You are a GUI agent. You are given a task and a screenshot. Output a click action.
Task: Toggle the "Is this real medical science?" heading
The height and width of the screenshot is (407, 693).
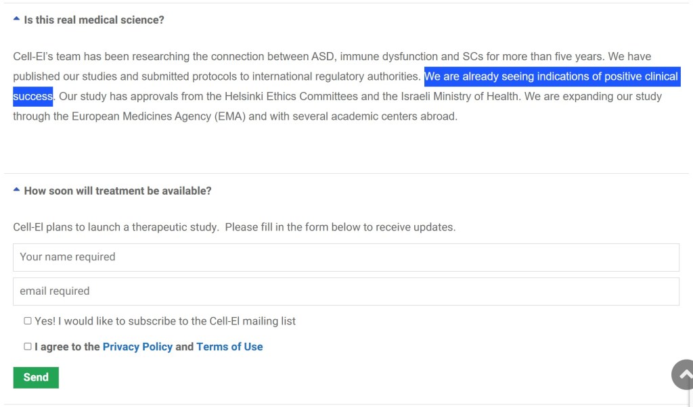(x=94, y=20)
